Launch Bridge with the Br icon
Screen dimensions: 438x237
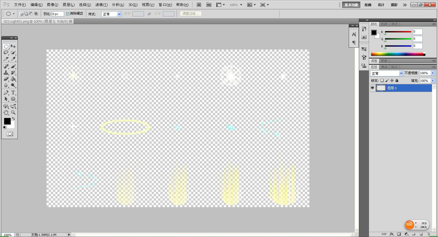tap(199, 5)
